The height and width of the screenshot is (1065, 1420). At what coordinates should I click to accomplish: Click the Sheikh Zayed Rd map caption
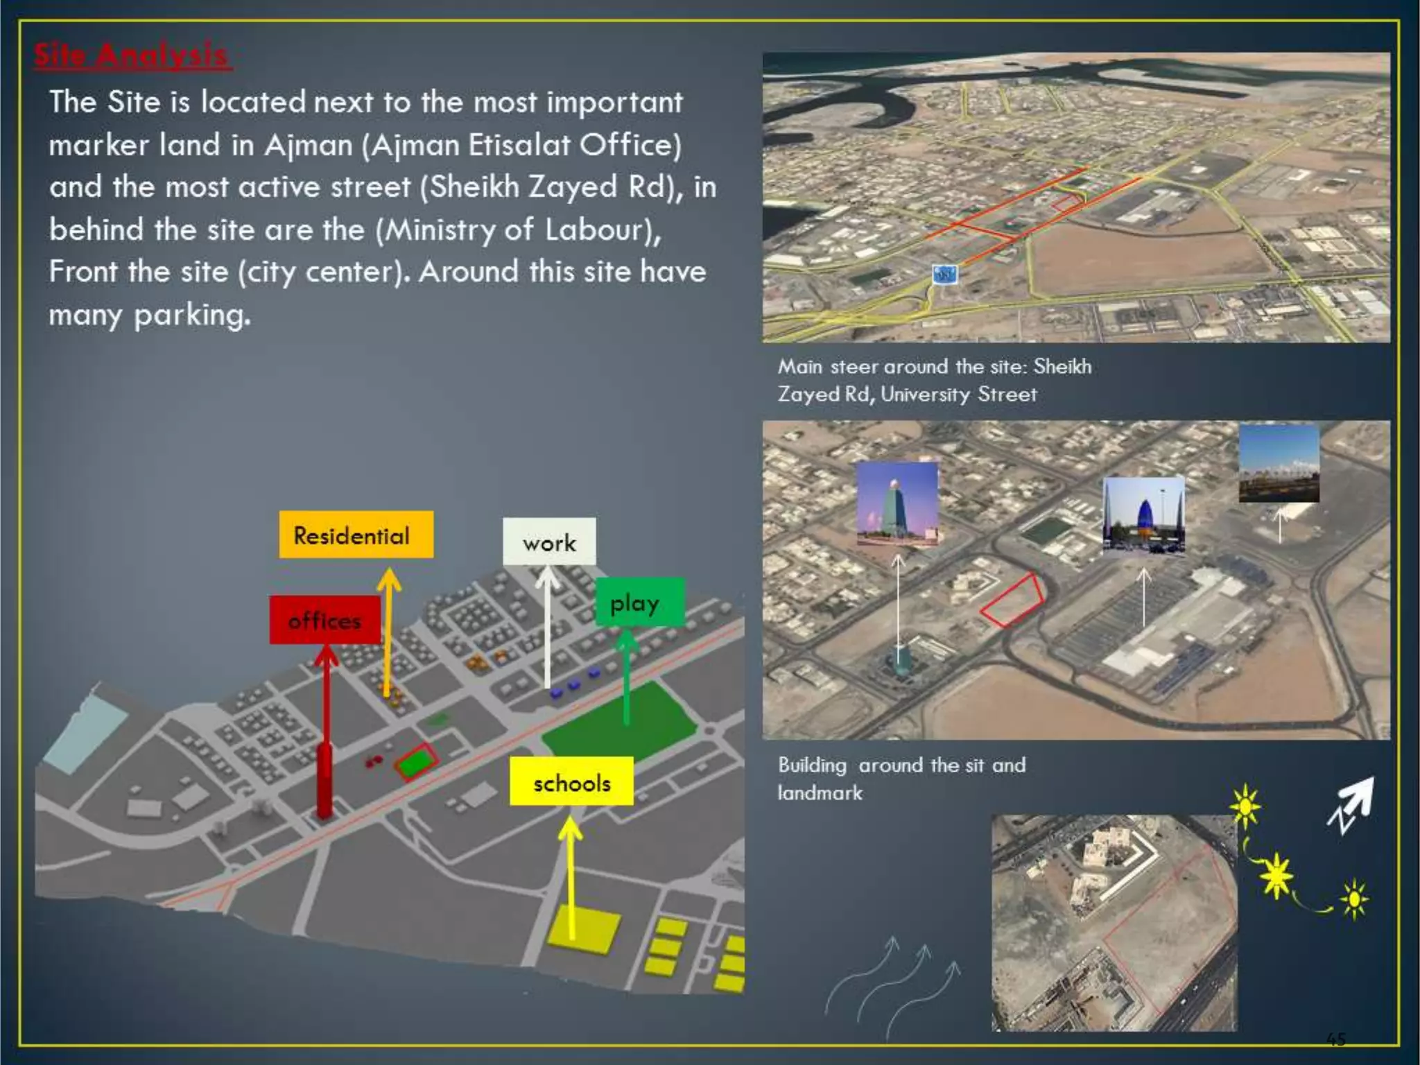pos(934,380)
